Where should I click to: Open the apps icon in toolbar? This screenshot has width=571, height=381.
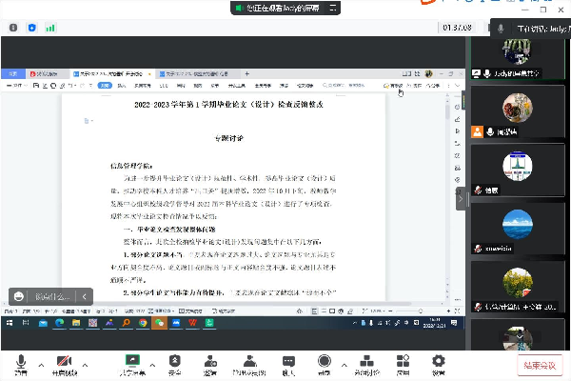click(403, 362)
